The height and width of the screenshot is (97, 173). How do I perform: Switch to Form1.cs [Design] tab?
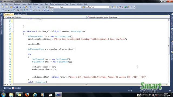21,14
